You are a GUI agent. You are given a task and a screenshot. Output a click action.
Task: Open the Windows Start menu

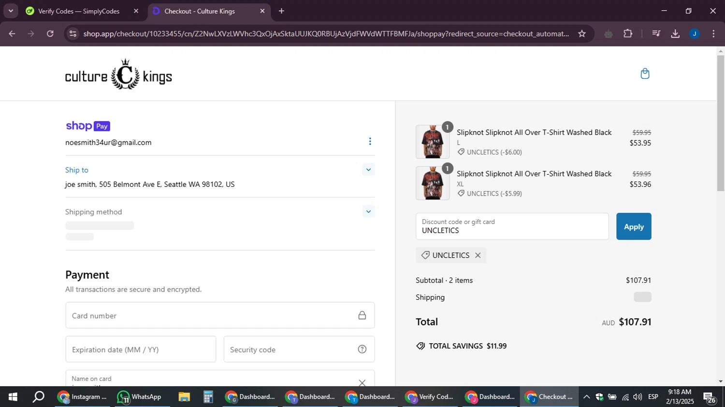[13, 397]
